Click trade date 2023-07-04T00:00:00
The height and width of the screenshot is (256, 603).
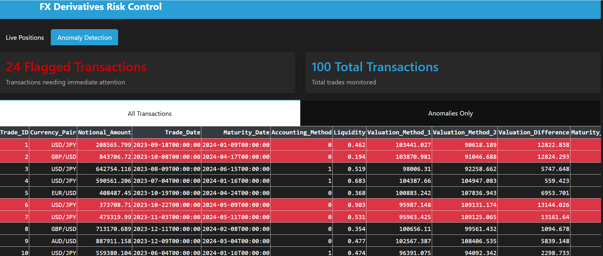pos(167,181)
